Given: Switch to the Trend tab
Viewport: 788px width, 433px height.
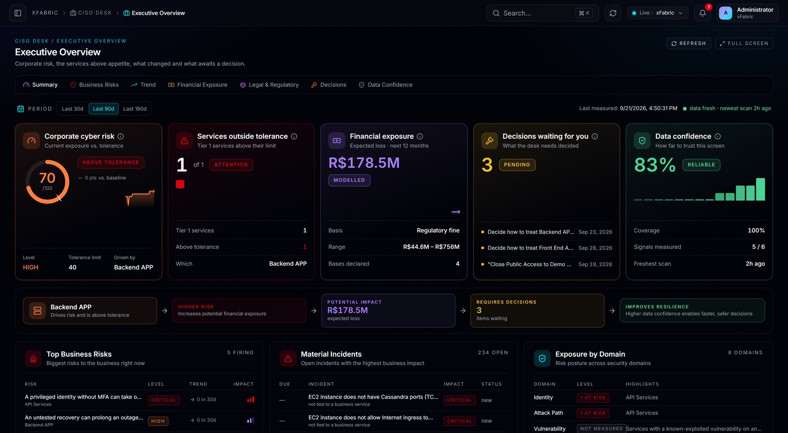Looking at the screenshot, I should click(x=143, y=85).
